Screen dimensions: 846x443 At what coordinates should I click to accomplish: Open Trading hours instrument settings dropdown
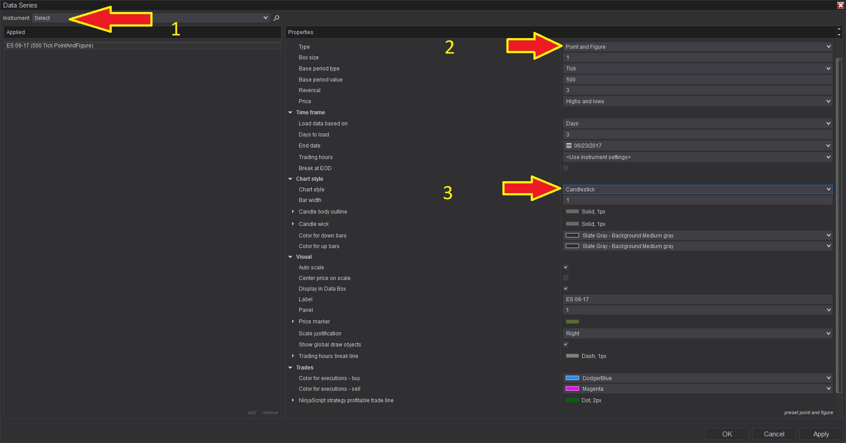[697, 157]
